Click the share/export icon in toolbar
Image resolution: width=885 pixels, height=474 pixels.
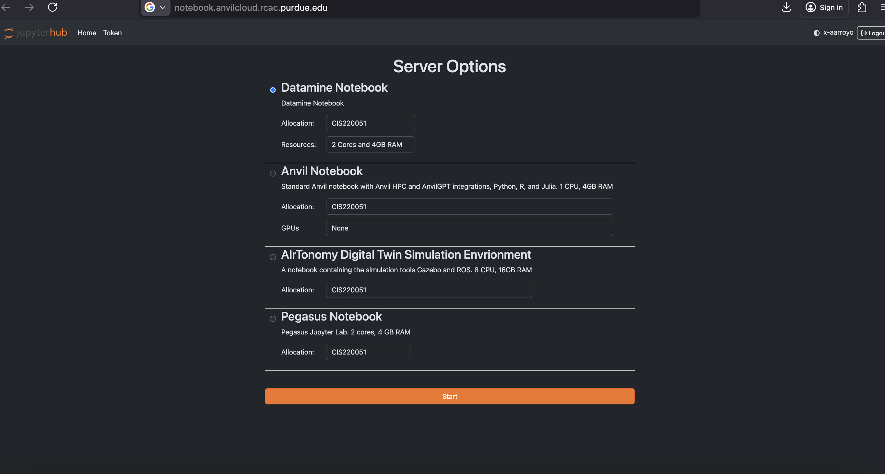[x=862, y=7]
